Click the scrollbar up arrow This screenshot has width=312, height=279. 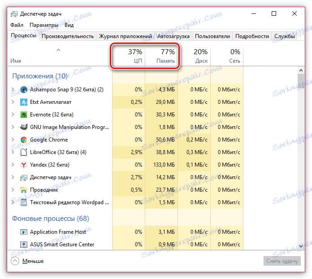[x=301, y=70]
